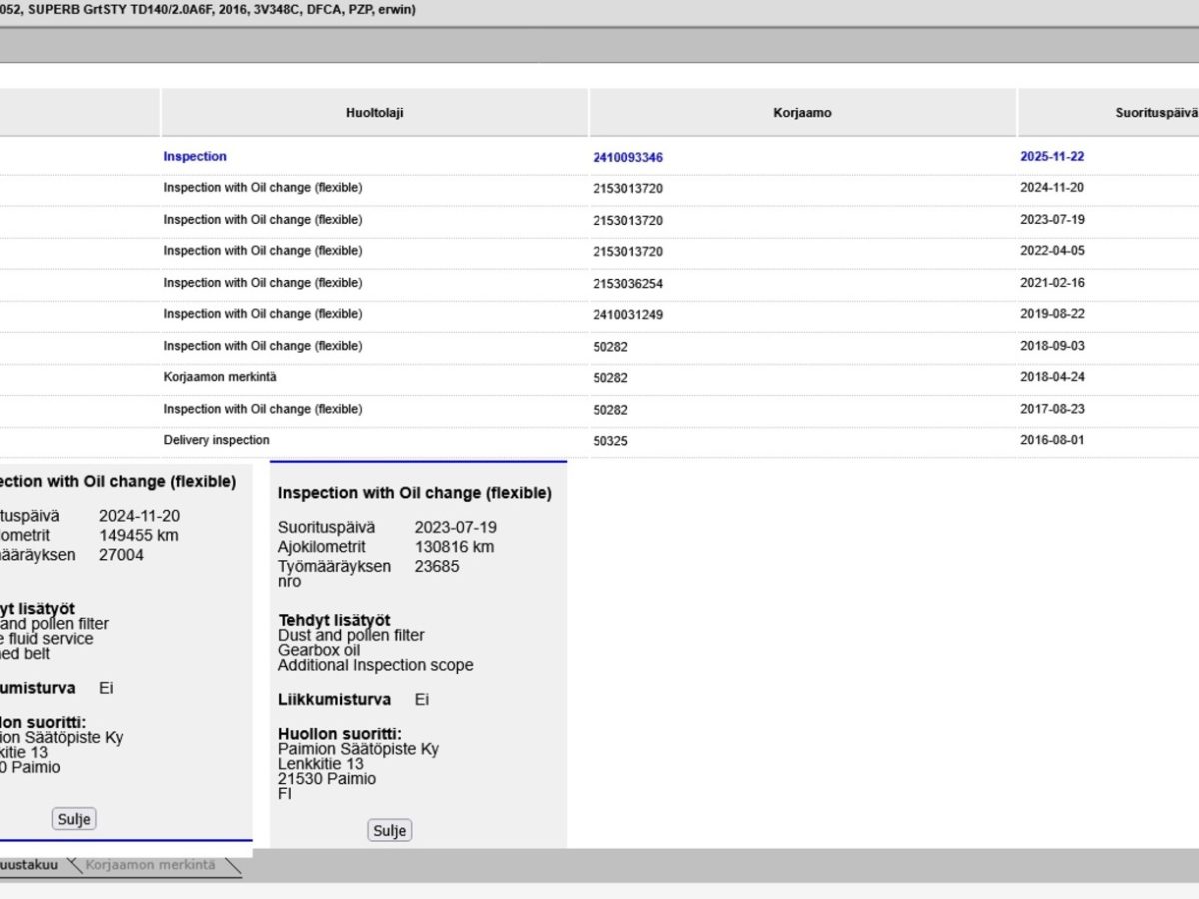Select the entry dated 2018-09-03
This screenshot has width=1199, height=899.
pos(1052,346)
